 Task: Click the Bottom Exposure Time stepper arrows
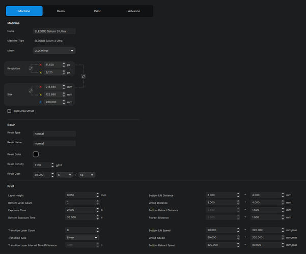(98, 217)
